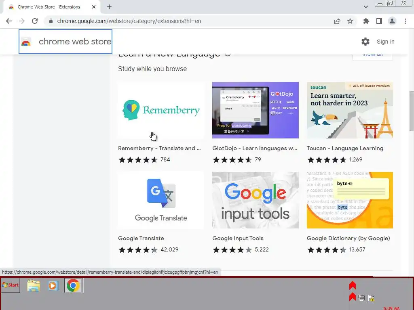This screenshot has height=310, width=414.
Task: Go back with the browser back arrow
Action: coord(9,21)
